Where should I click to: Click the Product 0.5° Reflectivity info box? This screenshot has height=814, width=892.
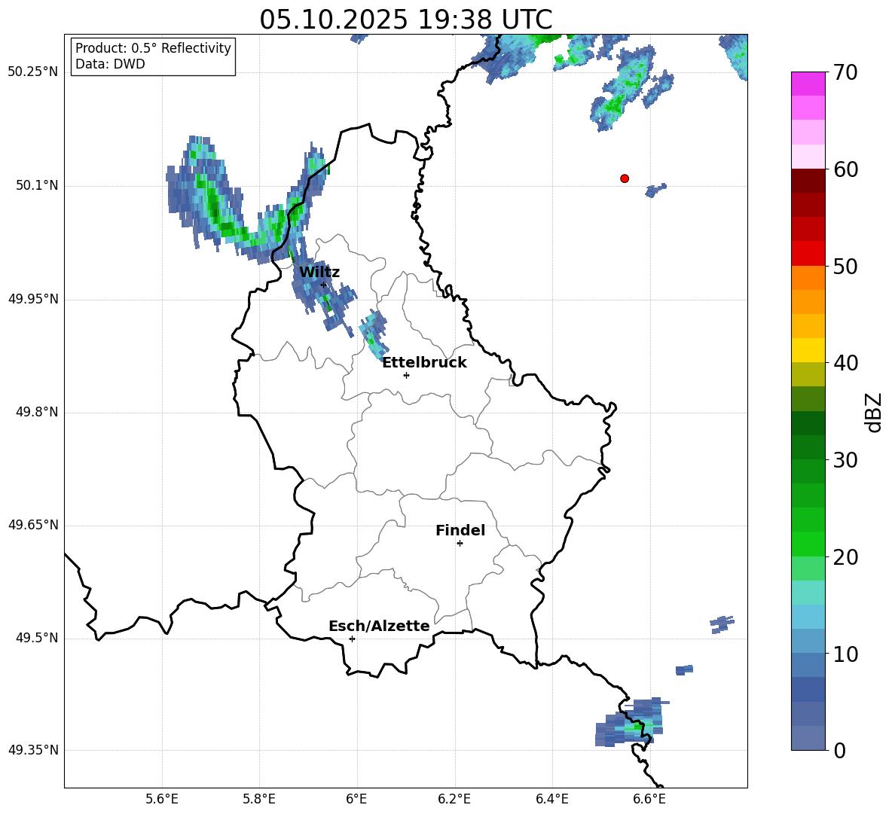(153, 56)
